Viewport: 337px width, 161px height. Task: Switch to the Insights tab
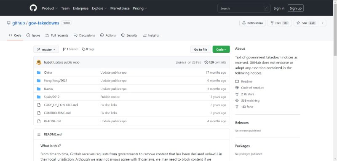(151, 35)
